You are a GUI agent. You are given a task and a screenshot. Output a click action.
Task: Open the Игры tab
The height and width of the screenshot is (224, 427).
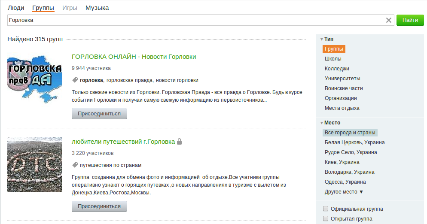click(70, 8)
